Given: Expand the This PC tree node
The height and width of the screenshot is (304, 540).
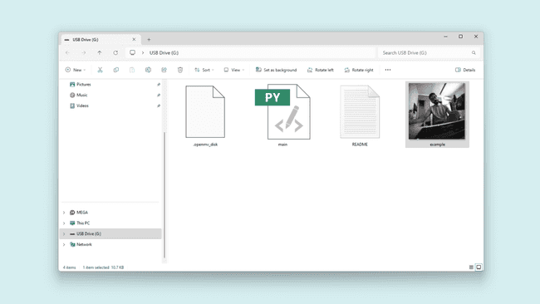Looking at the screenshot, I should [64, 223].
